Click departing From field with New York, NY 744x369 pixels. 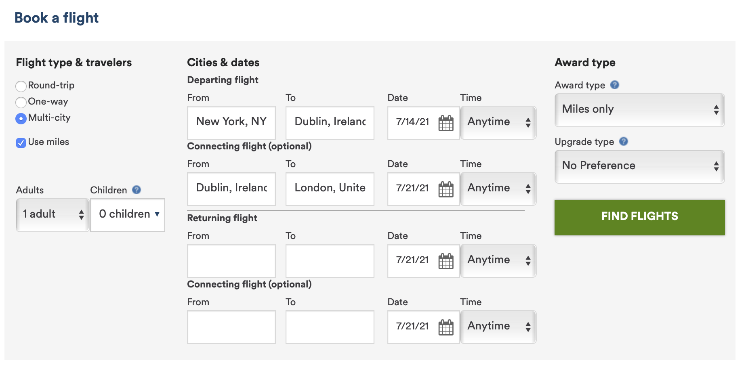click(x=231, y=123)
